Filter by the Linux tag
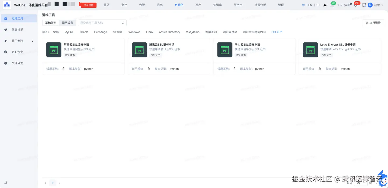 [150, 32]
